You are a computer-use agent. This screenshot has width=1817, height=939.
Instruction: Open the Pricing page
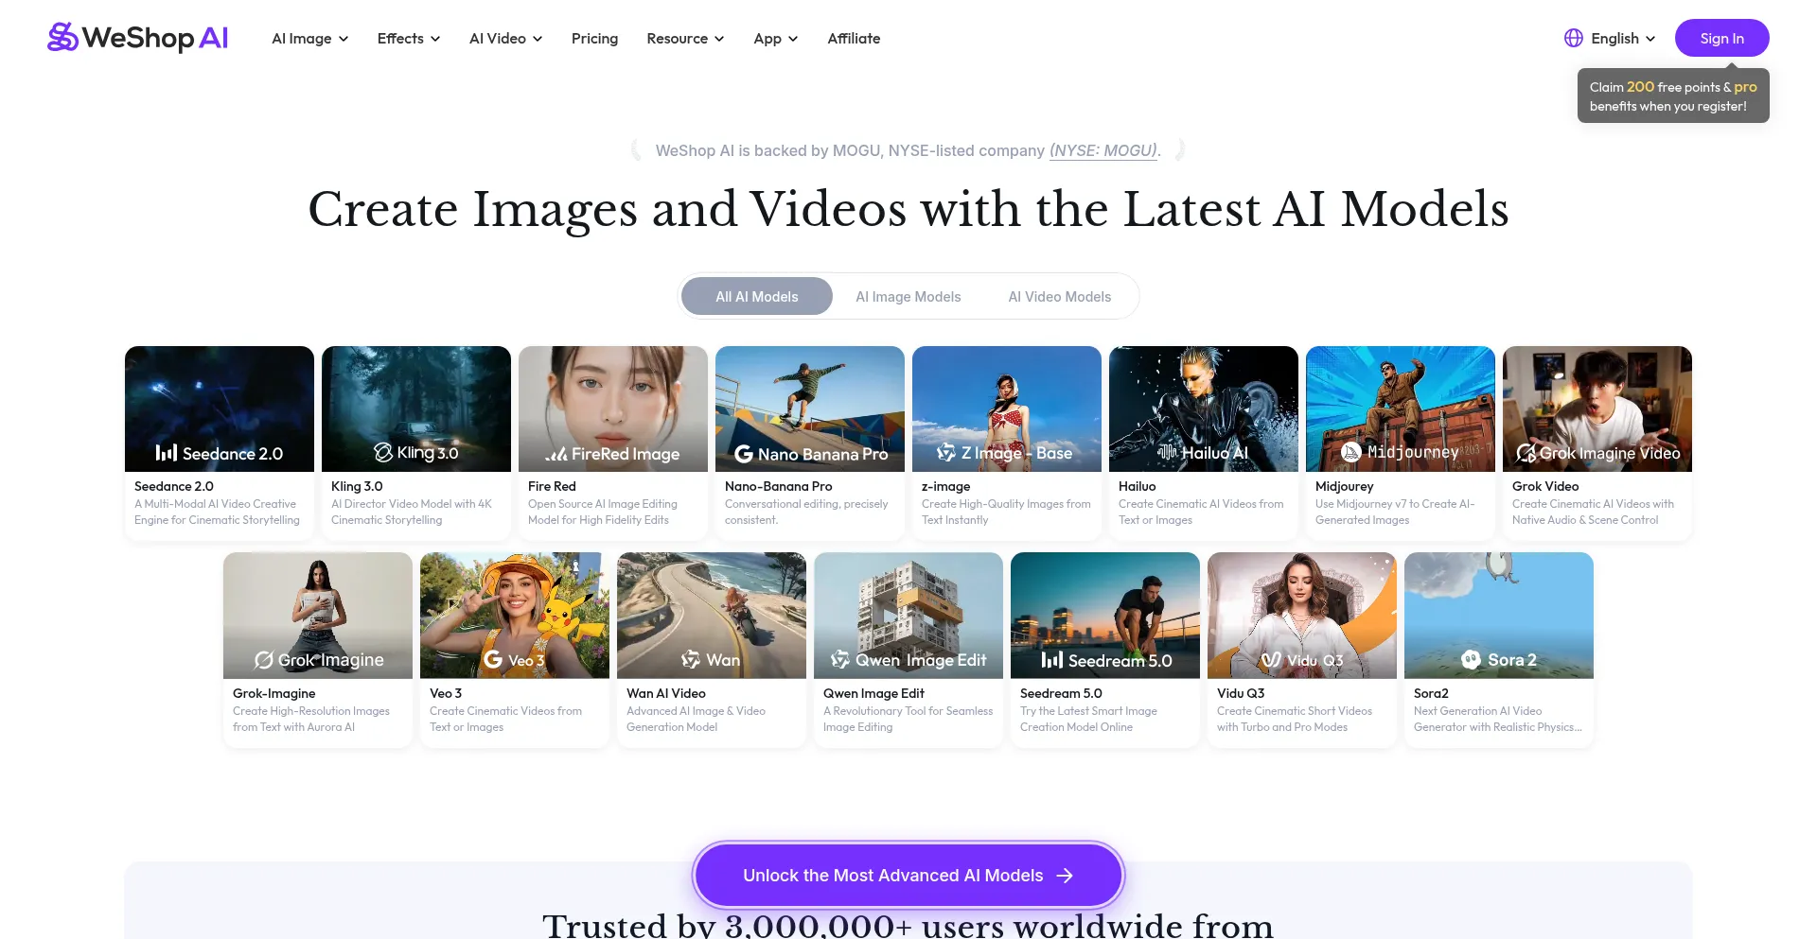coord(594,38)
